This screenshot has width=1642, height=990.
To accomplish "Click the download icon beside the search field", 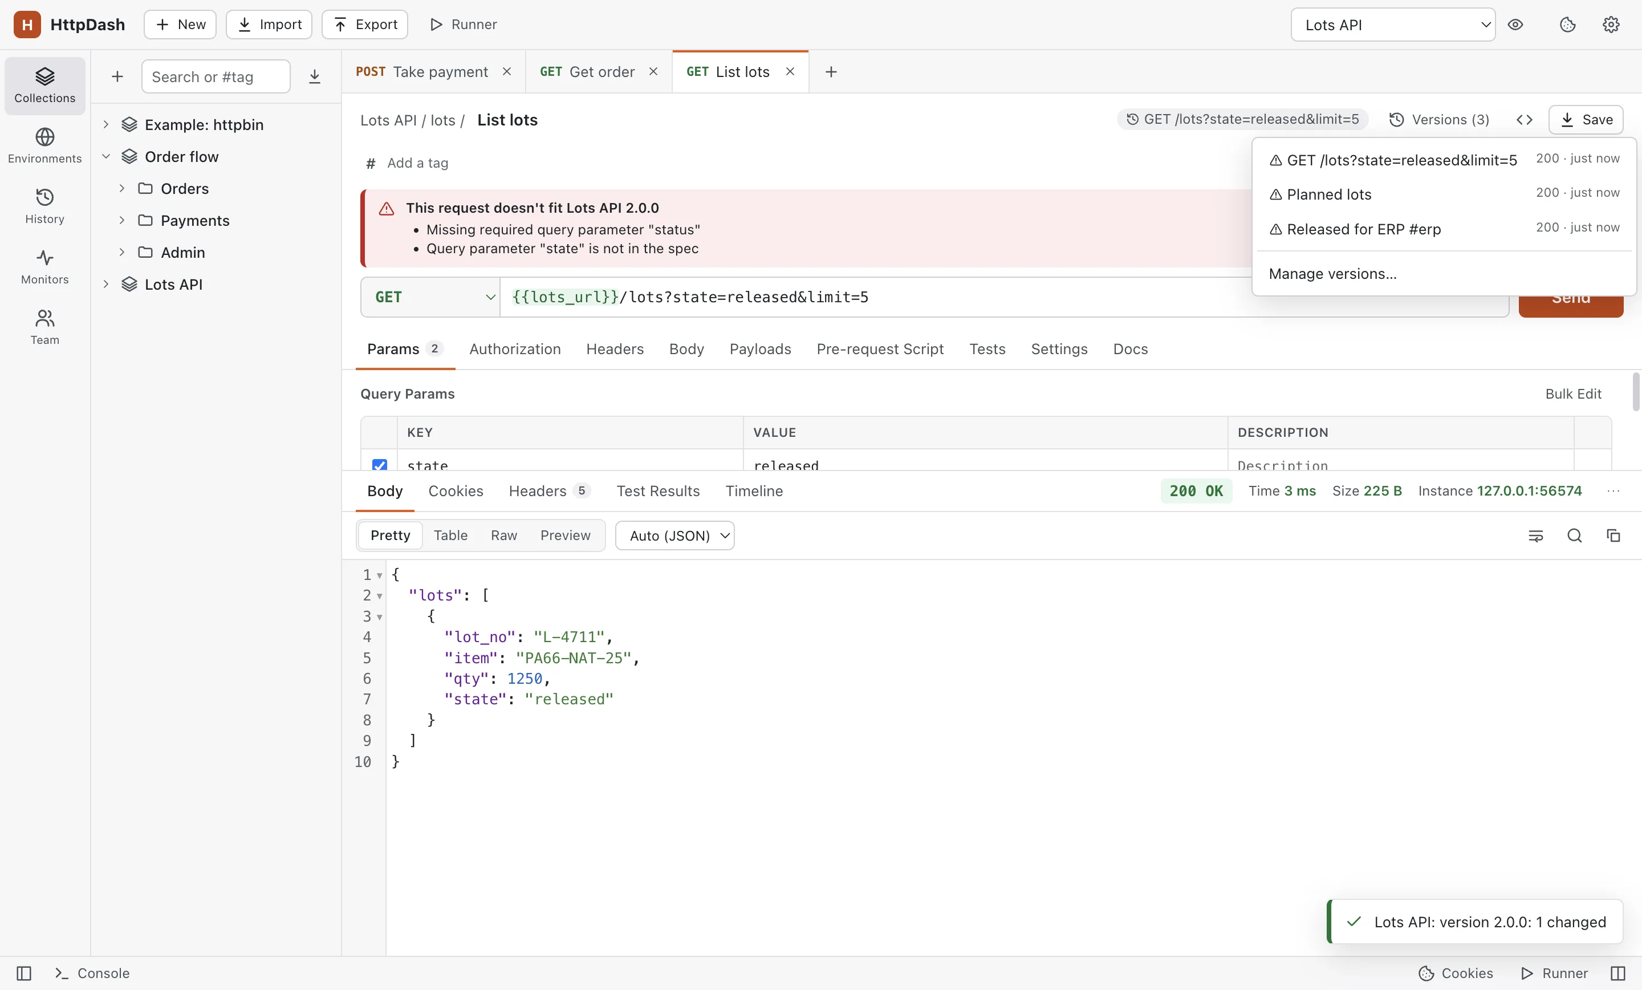I will (x=315, y=76).
